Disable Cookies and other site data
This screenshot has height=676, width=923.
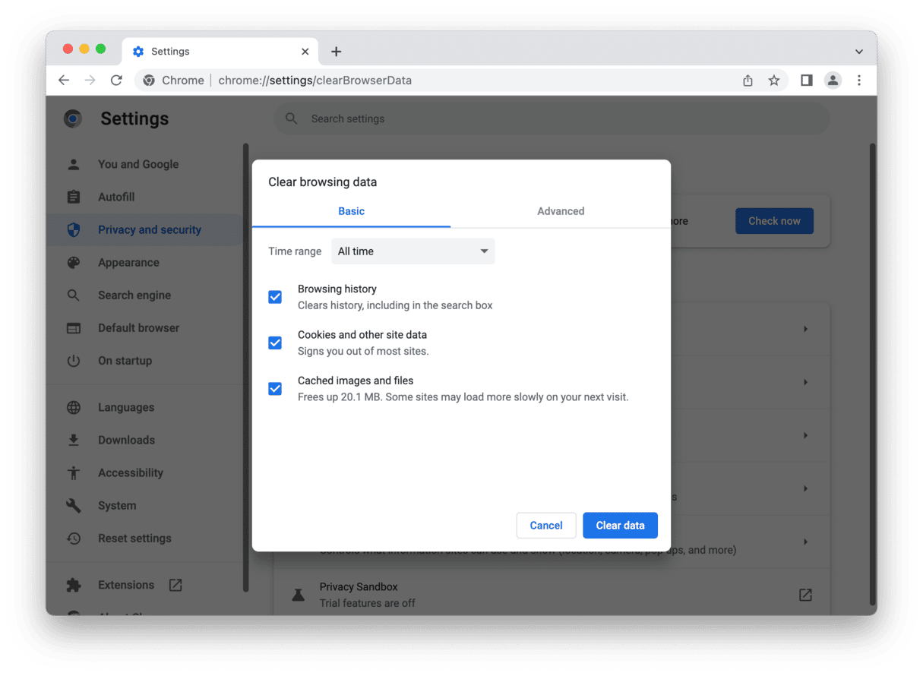point(275,343)
